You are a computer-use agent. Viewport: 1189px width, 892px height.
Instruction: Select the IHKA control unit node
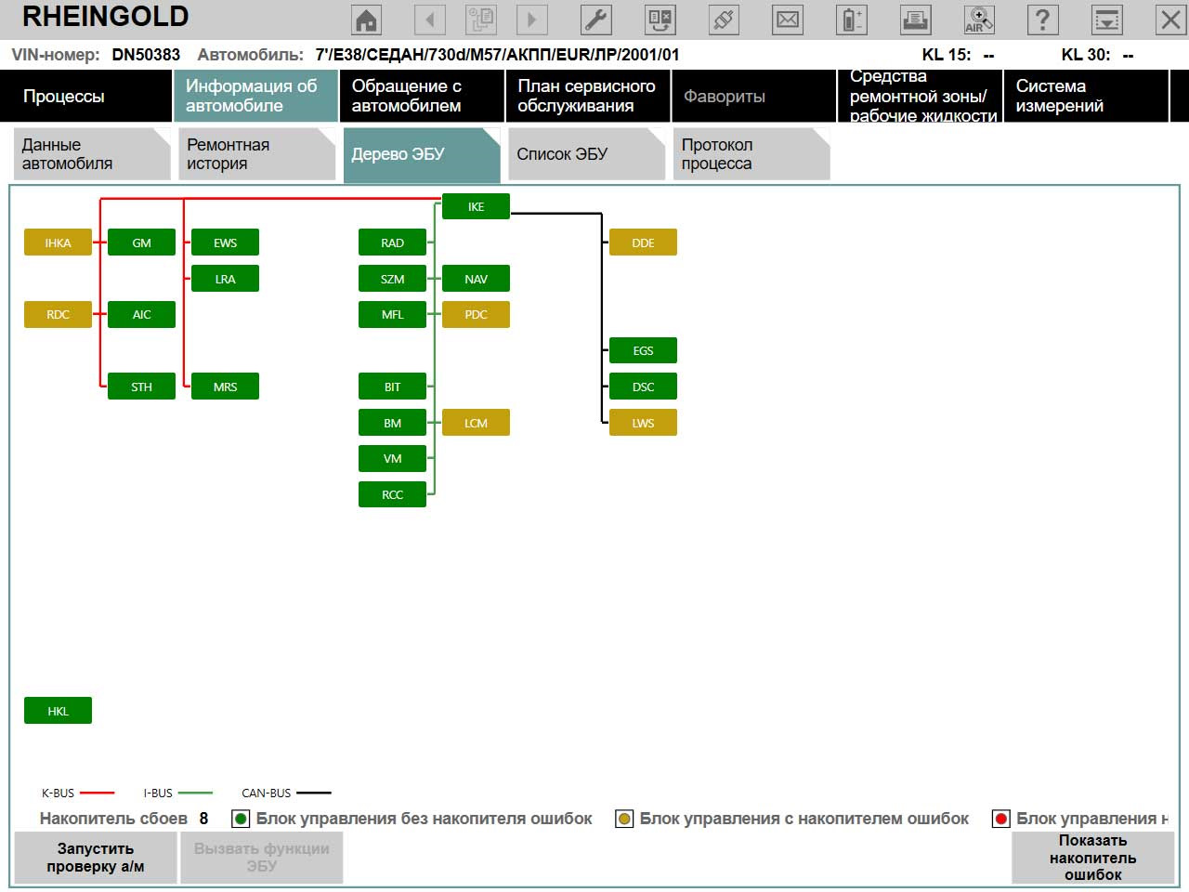(58, 243)
